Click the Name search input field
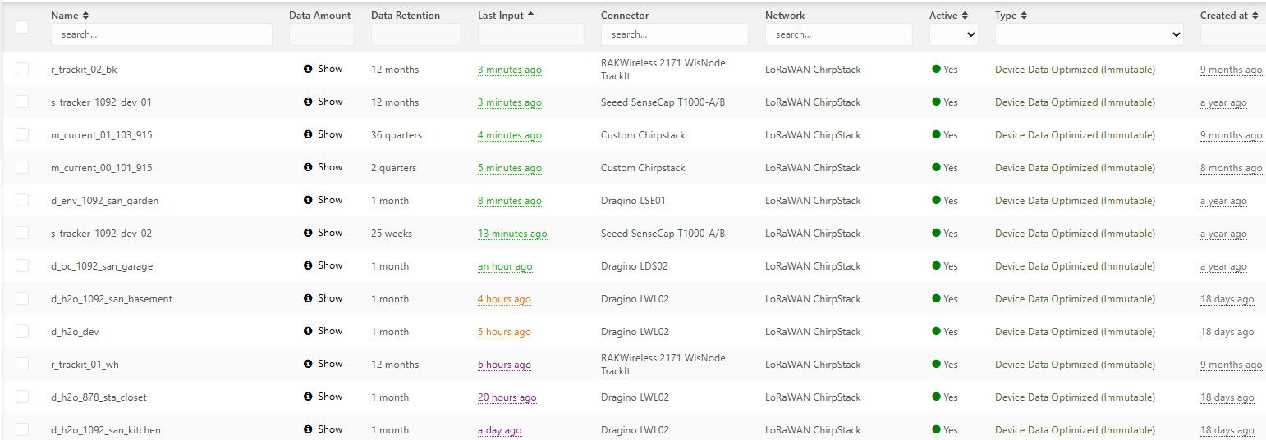Screen dimensions: 1266x440 (x=161, y=34)
